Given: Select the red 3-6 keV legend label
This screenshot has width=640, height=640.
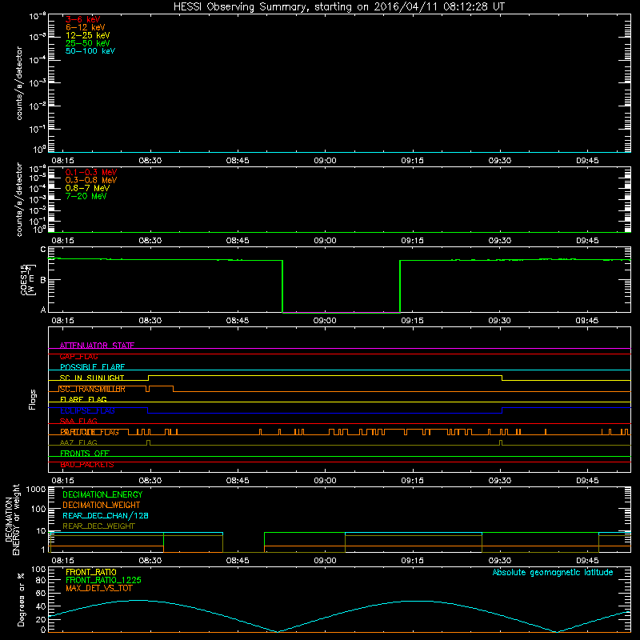Looking at the screenshot, I should pos(83,19).
